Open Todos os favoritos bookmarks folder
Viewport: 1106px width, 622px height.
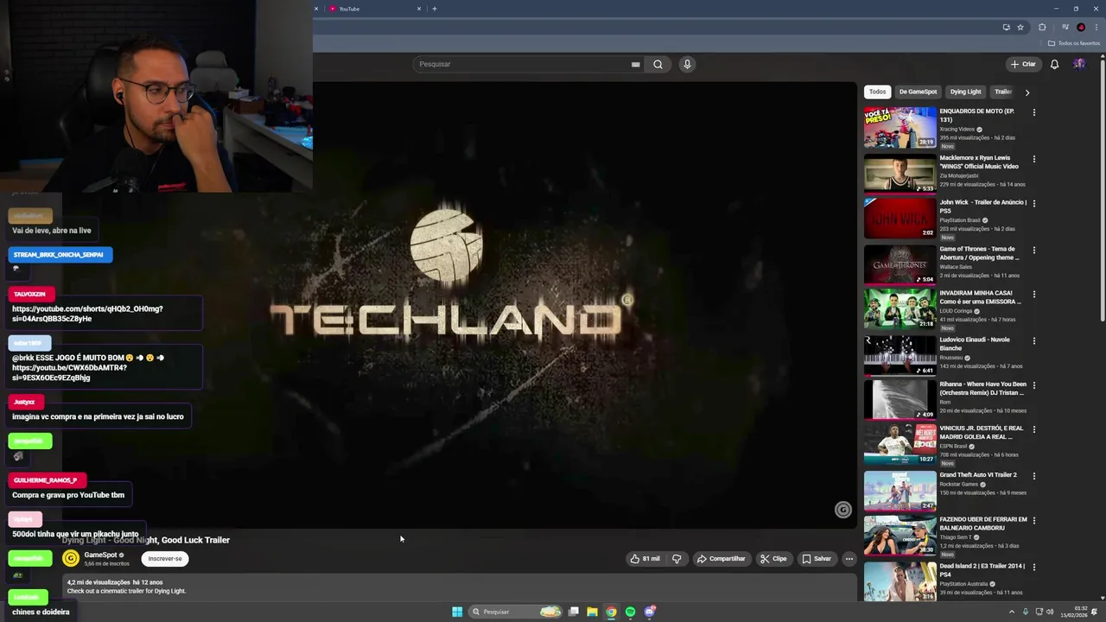(1074, 43)
